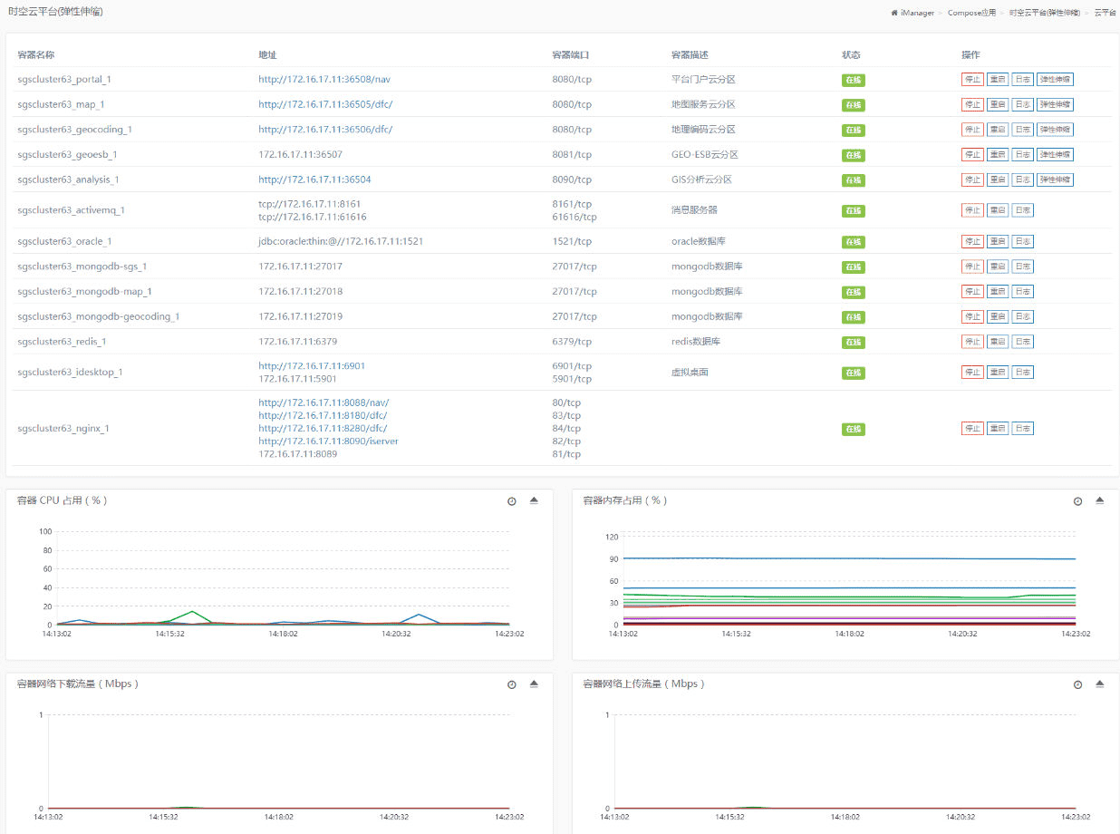The image size is (1120, 834).
Task: Collapse the 容器网络下载流量 chart panel
Action: [x=534, y=684]
